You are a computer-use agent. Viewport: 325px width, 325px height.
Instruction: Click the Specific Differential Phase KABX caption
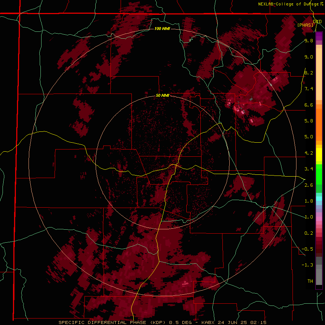point(162,322)
